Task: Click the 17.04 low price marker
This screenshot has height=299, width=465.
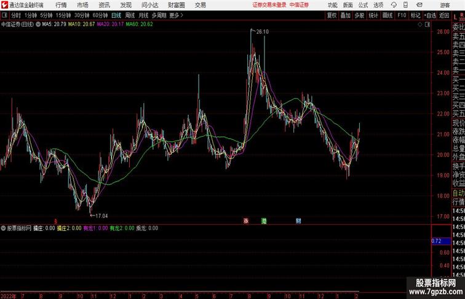Action: [x=101, y=216]
